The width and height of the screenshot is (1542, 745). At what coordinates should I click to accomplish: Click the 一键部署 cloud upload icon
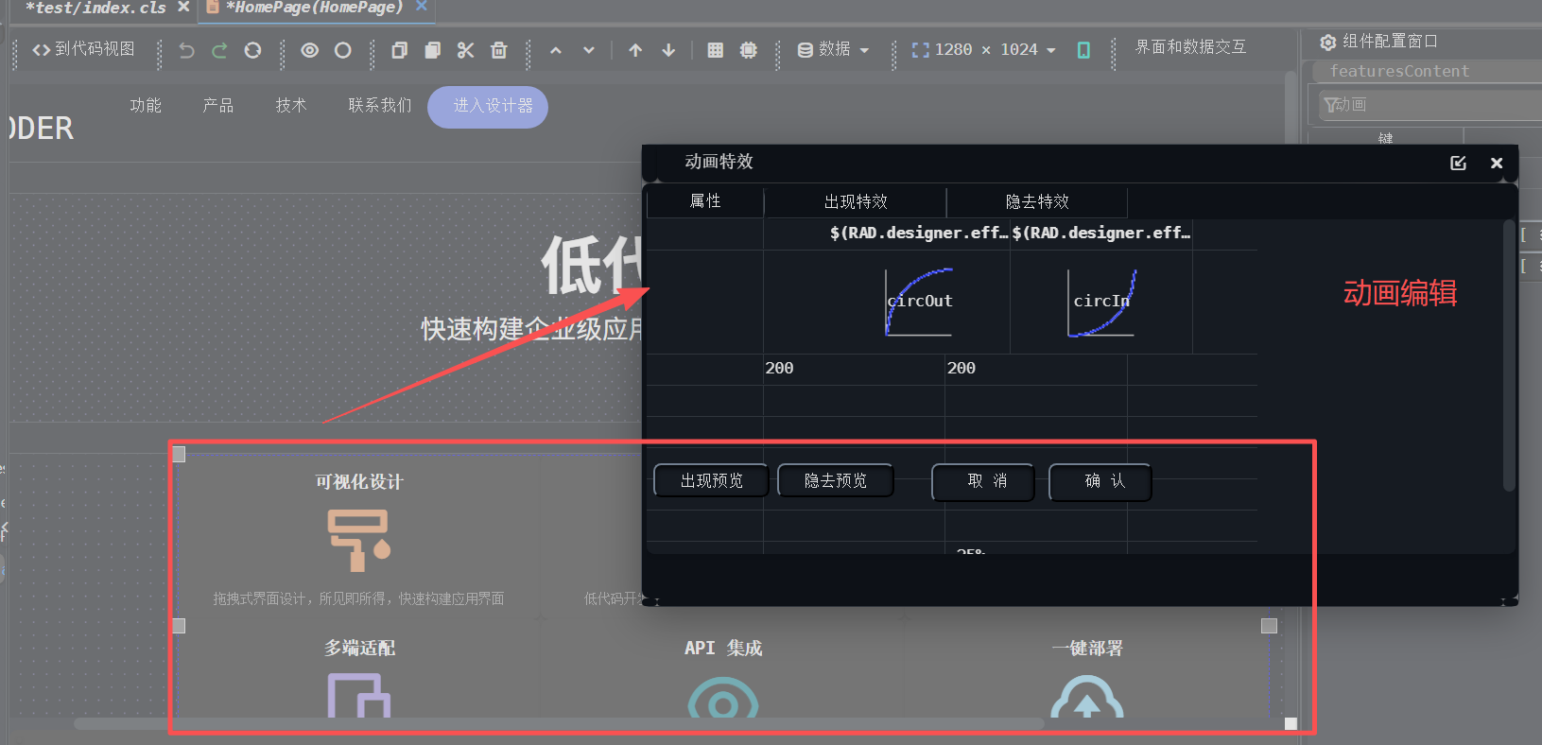point(1087,697)
